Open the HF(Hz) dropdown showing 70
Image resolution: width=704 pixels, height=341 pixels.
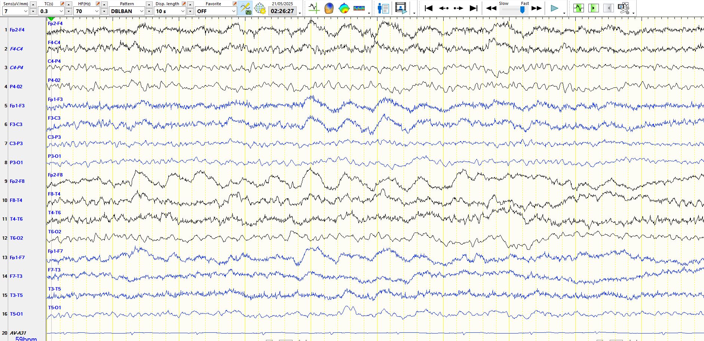point(87,11)
